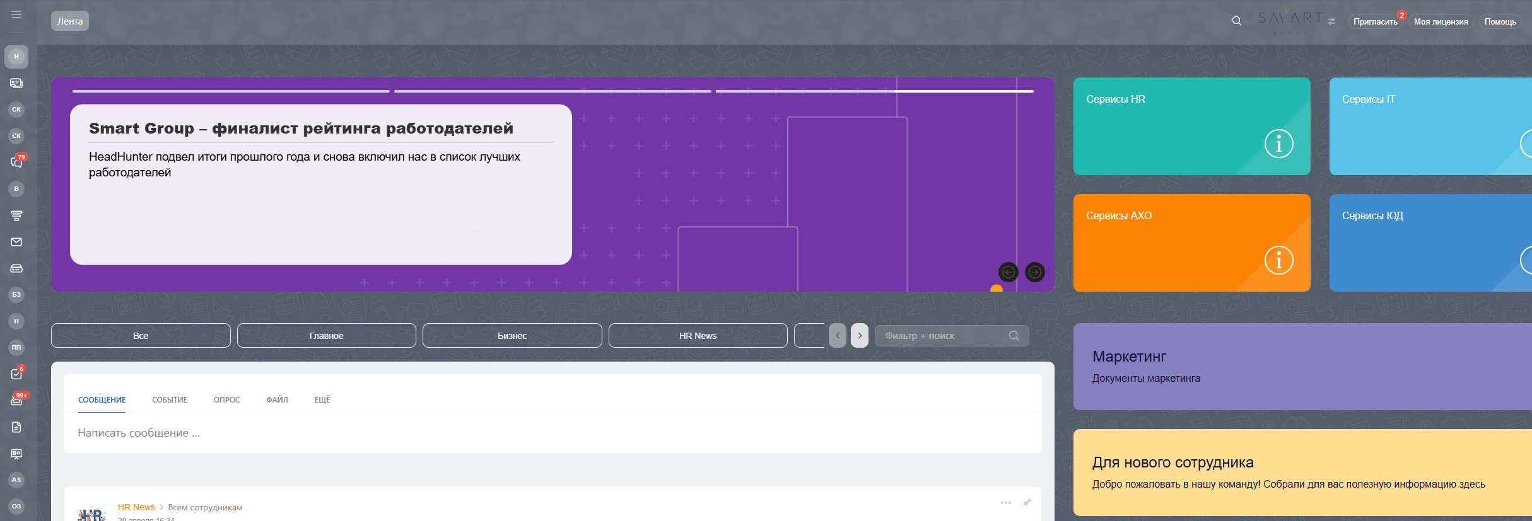Open the funnel icon in the sidebar
The width and height of the screenshot is (1532, 521).
pyautogui.click(x=16, y=215)
